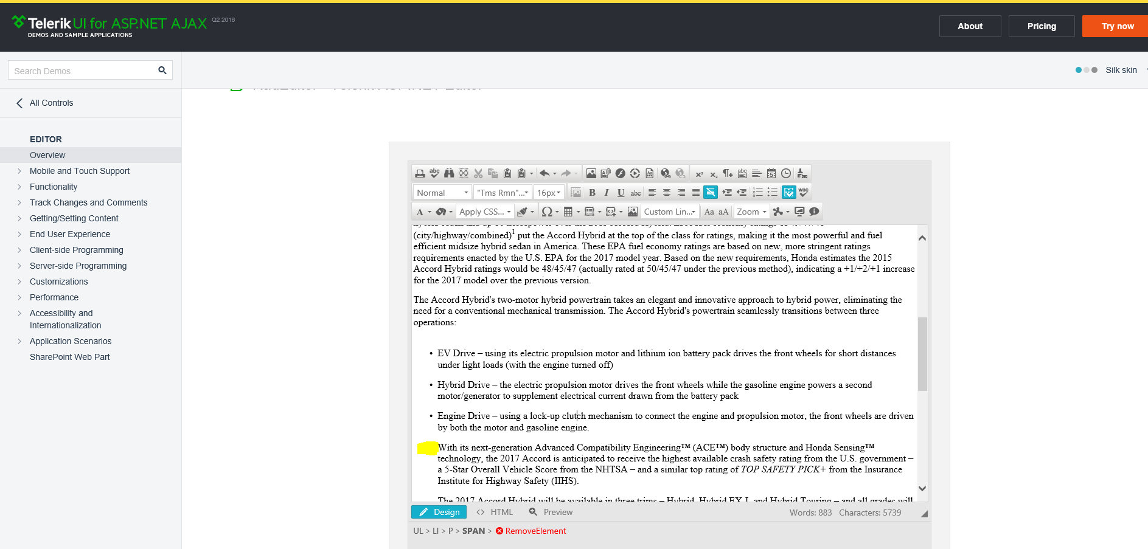Open the Document Manager icon
Image resolution: width=1148 pixels, height=549 pixels.
606,174
